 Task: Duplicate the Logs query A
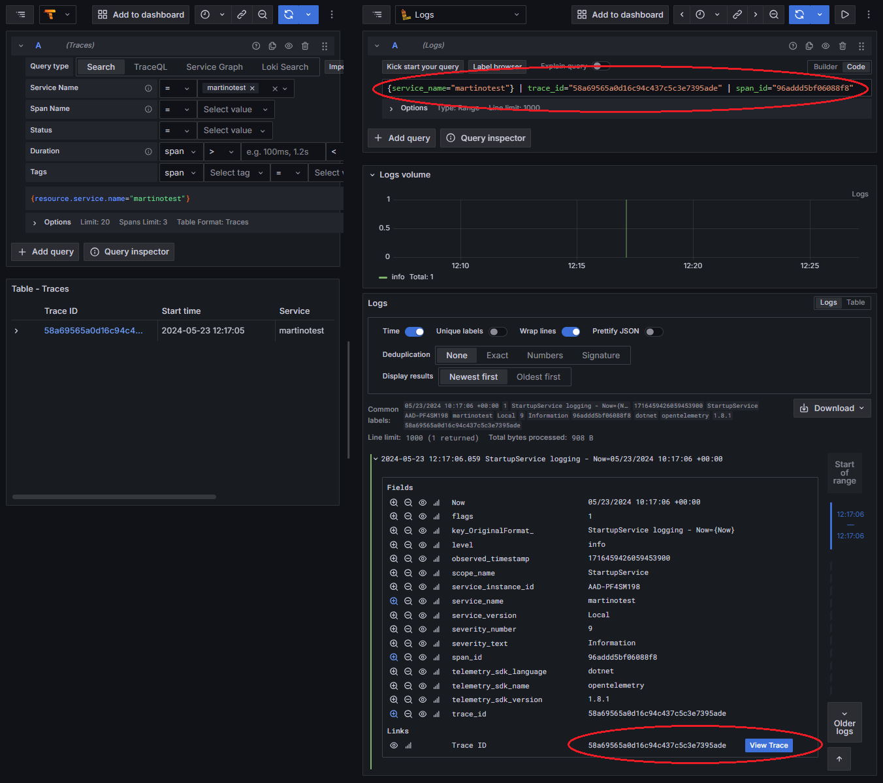coord(809,46)
